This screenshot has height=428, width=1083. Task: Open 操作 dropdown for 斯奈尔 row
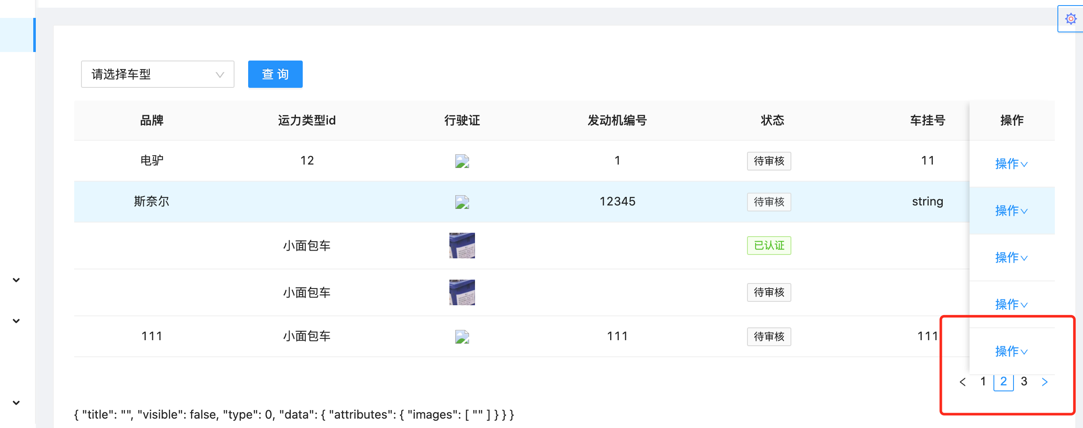pyautogui.click(x=1011, y=211)
